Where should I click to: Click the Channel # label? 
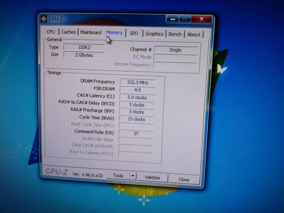[141, 49]
